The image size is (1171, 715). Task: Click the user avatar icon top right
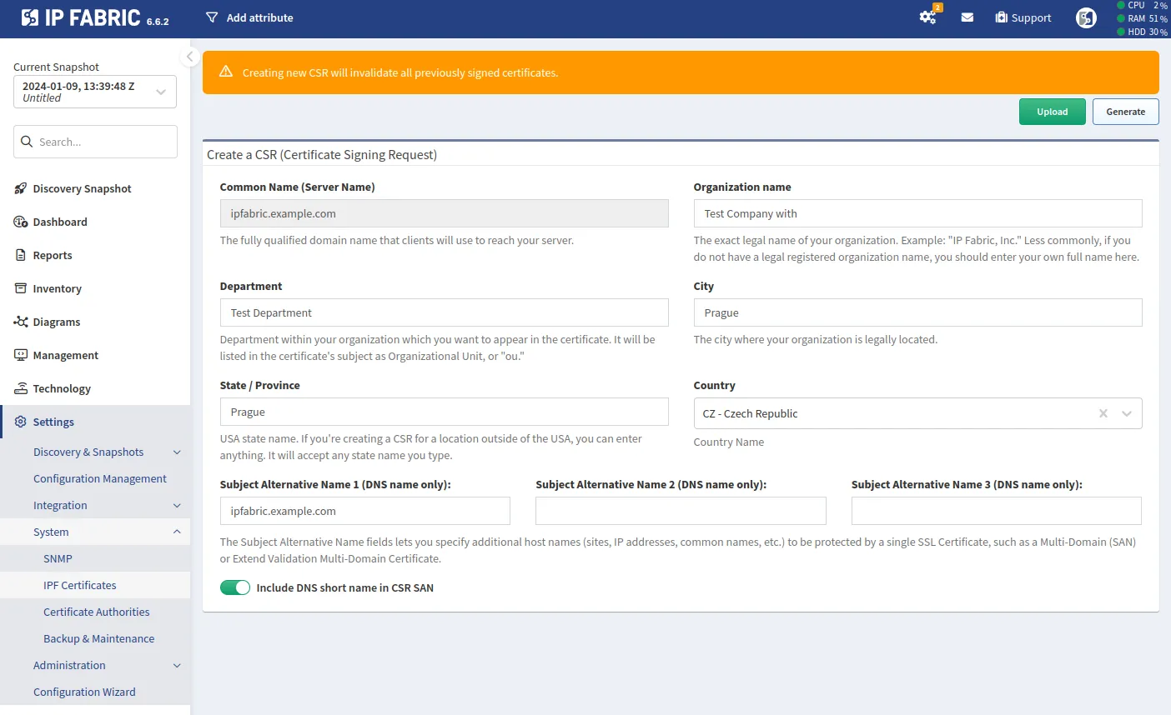point(1085,17)
